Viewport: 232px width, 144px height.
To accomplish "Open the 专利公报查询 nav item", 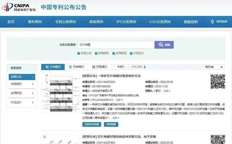I will tap(66, 22).
